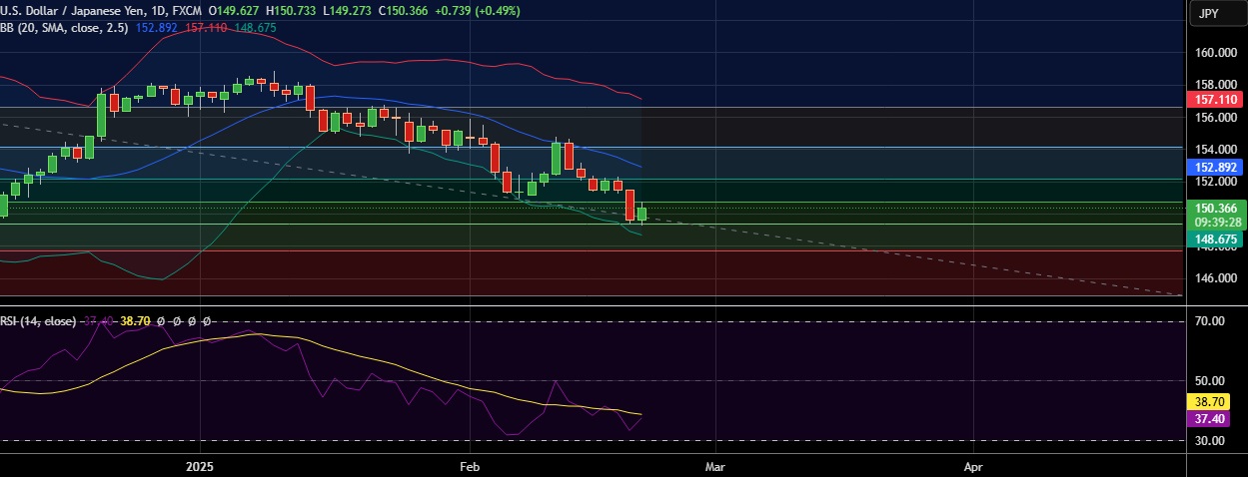
Task: Click the yellow 38.70 value in RSI legend
Action: point(133,321)
